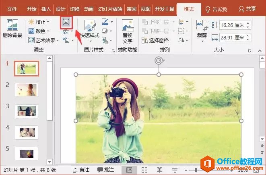This screenshot has width=266, height=175.
Task: Click the Compress Pictures icon highlighted in red
Action: 66,23
